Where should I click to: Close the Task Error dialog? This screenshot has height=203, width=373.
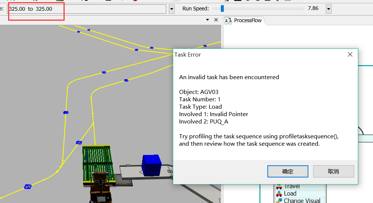350,54
